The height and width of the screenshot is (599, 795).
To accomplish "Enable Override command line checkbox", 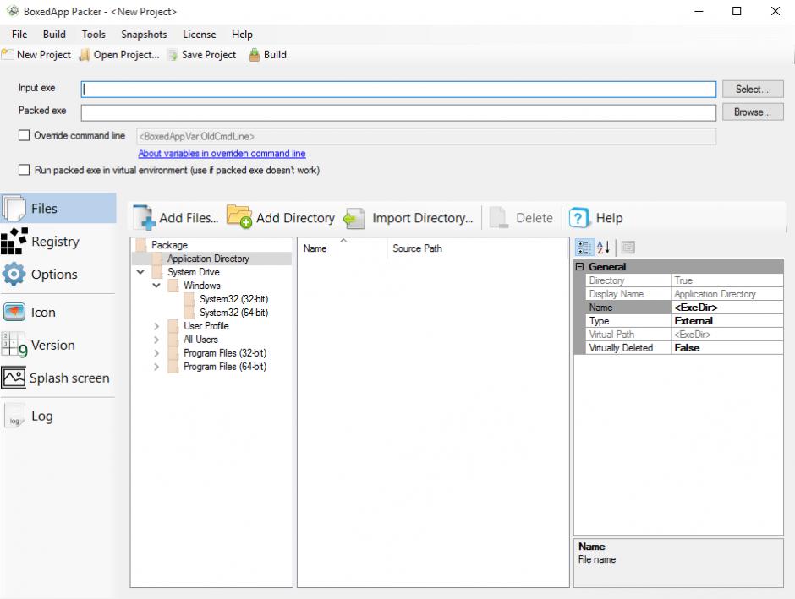I will point(24,135).
